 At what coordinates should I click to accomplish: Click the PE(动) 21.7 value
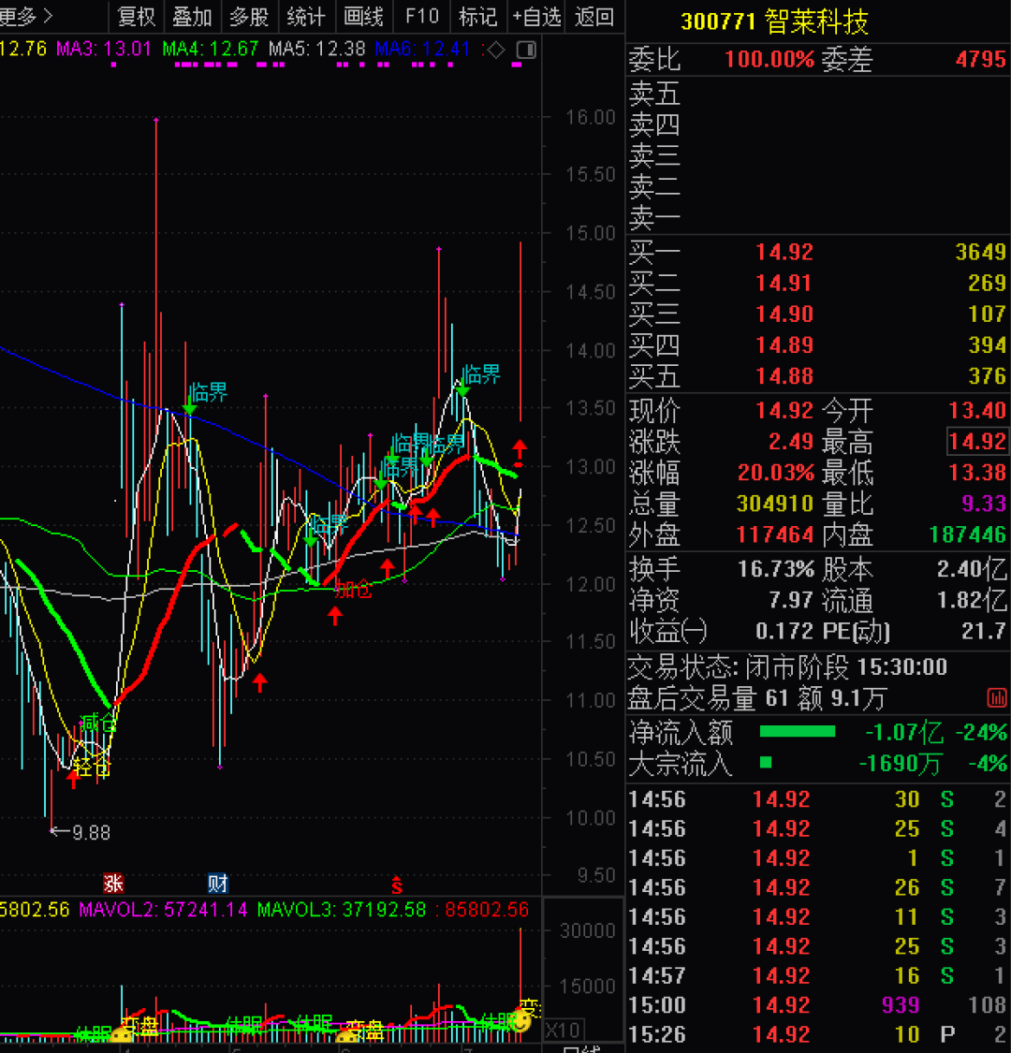(x=984, y=631)
